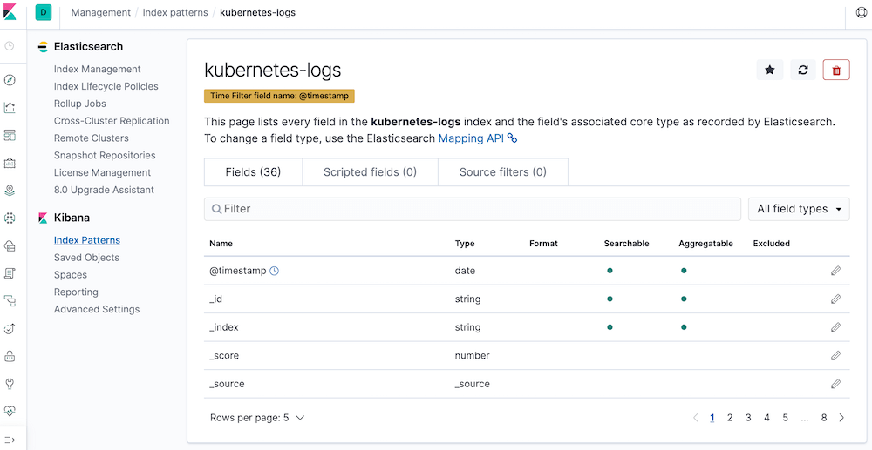
Task: Open Rows per page selector
Action: pyautogui.click(x=257, y=418)
